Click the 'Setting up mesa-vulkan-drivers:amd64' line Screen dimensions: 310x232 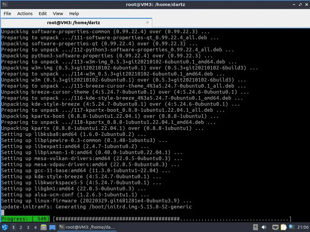click(92, 158)
